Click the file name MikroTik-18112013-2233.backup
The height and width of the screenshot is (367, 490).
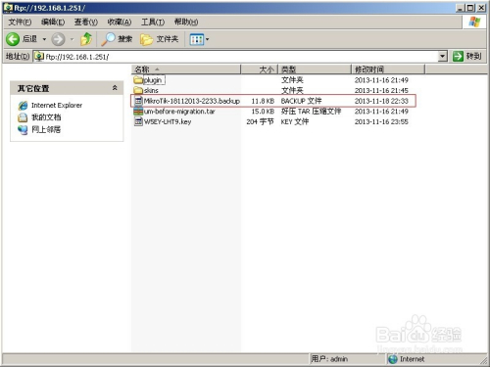click(192, 101)
